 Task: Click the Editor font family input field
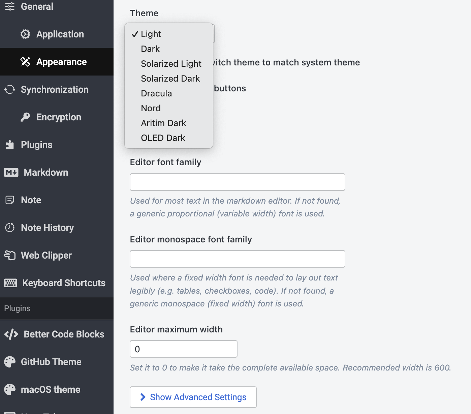237,182
